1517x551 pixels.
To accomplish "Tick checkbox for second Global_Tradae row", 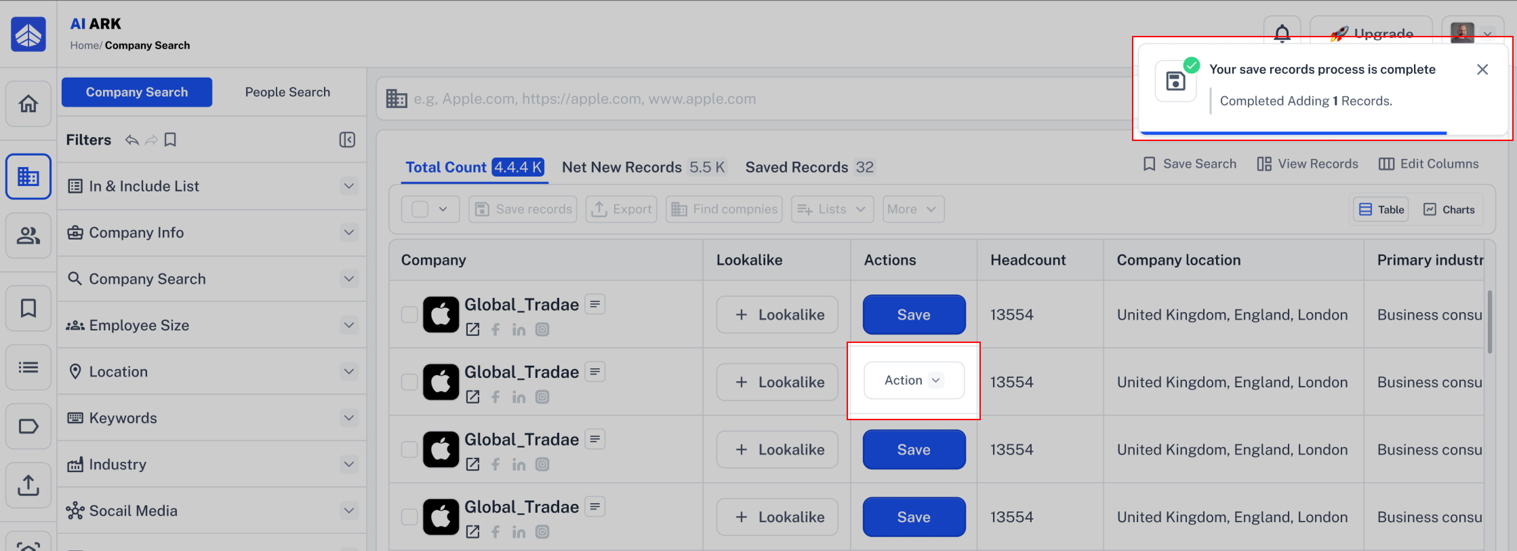I will [409, 382].
